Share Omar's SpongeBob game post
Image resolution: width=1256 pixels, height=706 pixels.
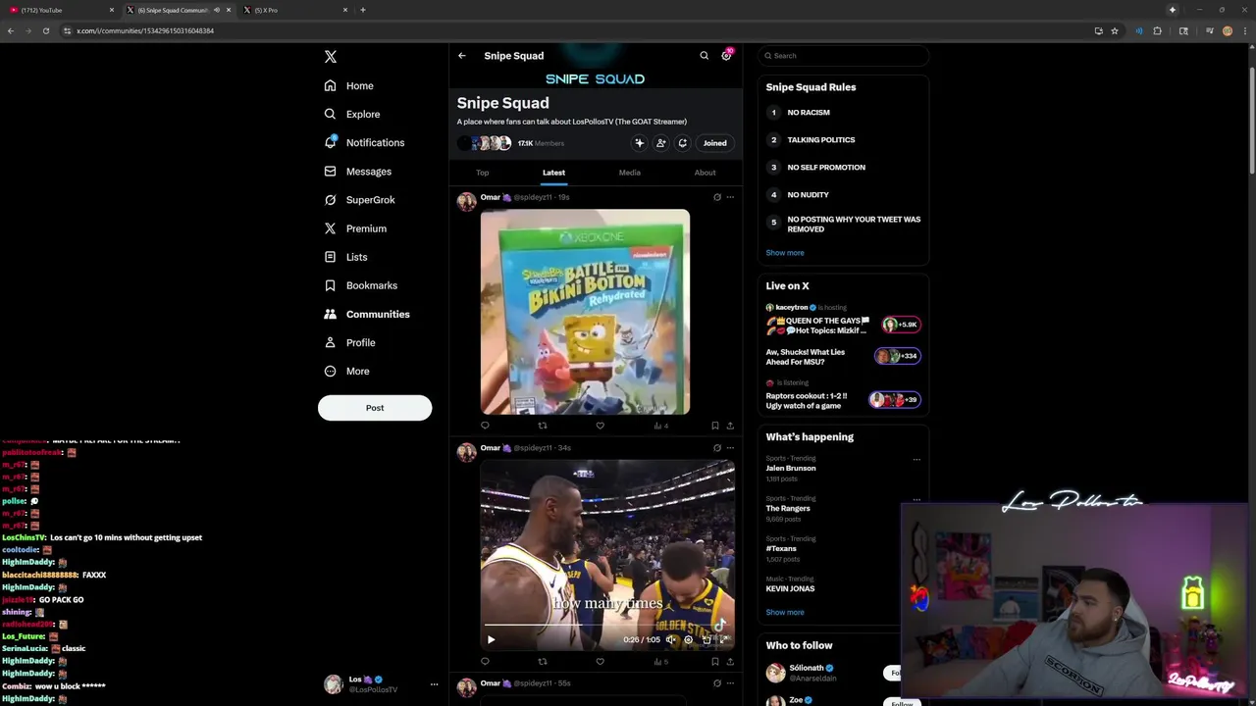pyautogui.click(x=730, y=426)
